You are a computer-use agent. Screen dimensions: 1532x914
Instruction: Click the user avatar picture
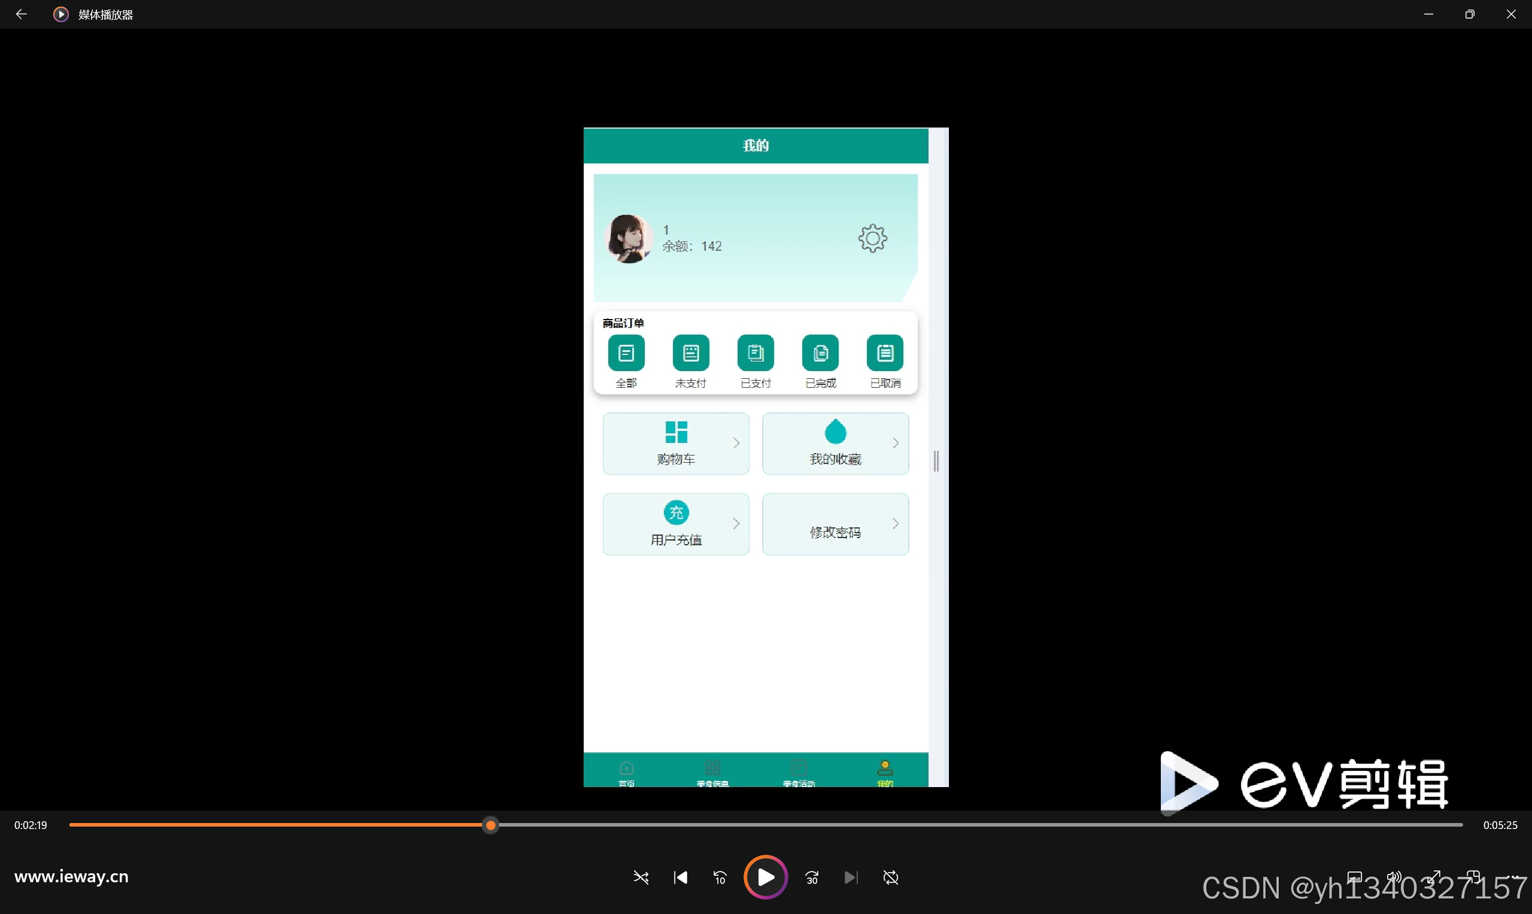click(629, 239)
